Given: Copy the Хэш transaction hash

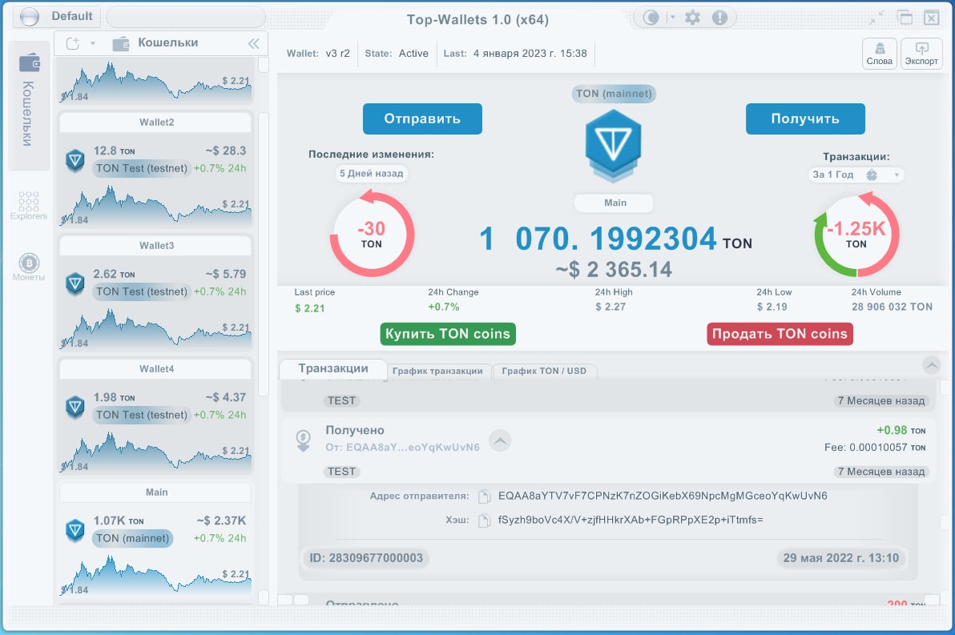Looking at the screenshot, I should (484, 520).
